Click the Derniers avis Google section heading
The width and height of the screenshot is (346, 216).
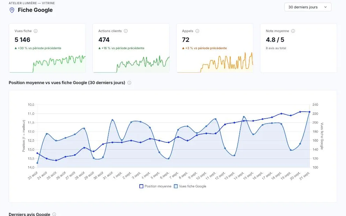30,214
